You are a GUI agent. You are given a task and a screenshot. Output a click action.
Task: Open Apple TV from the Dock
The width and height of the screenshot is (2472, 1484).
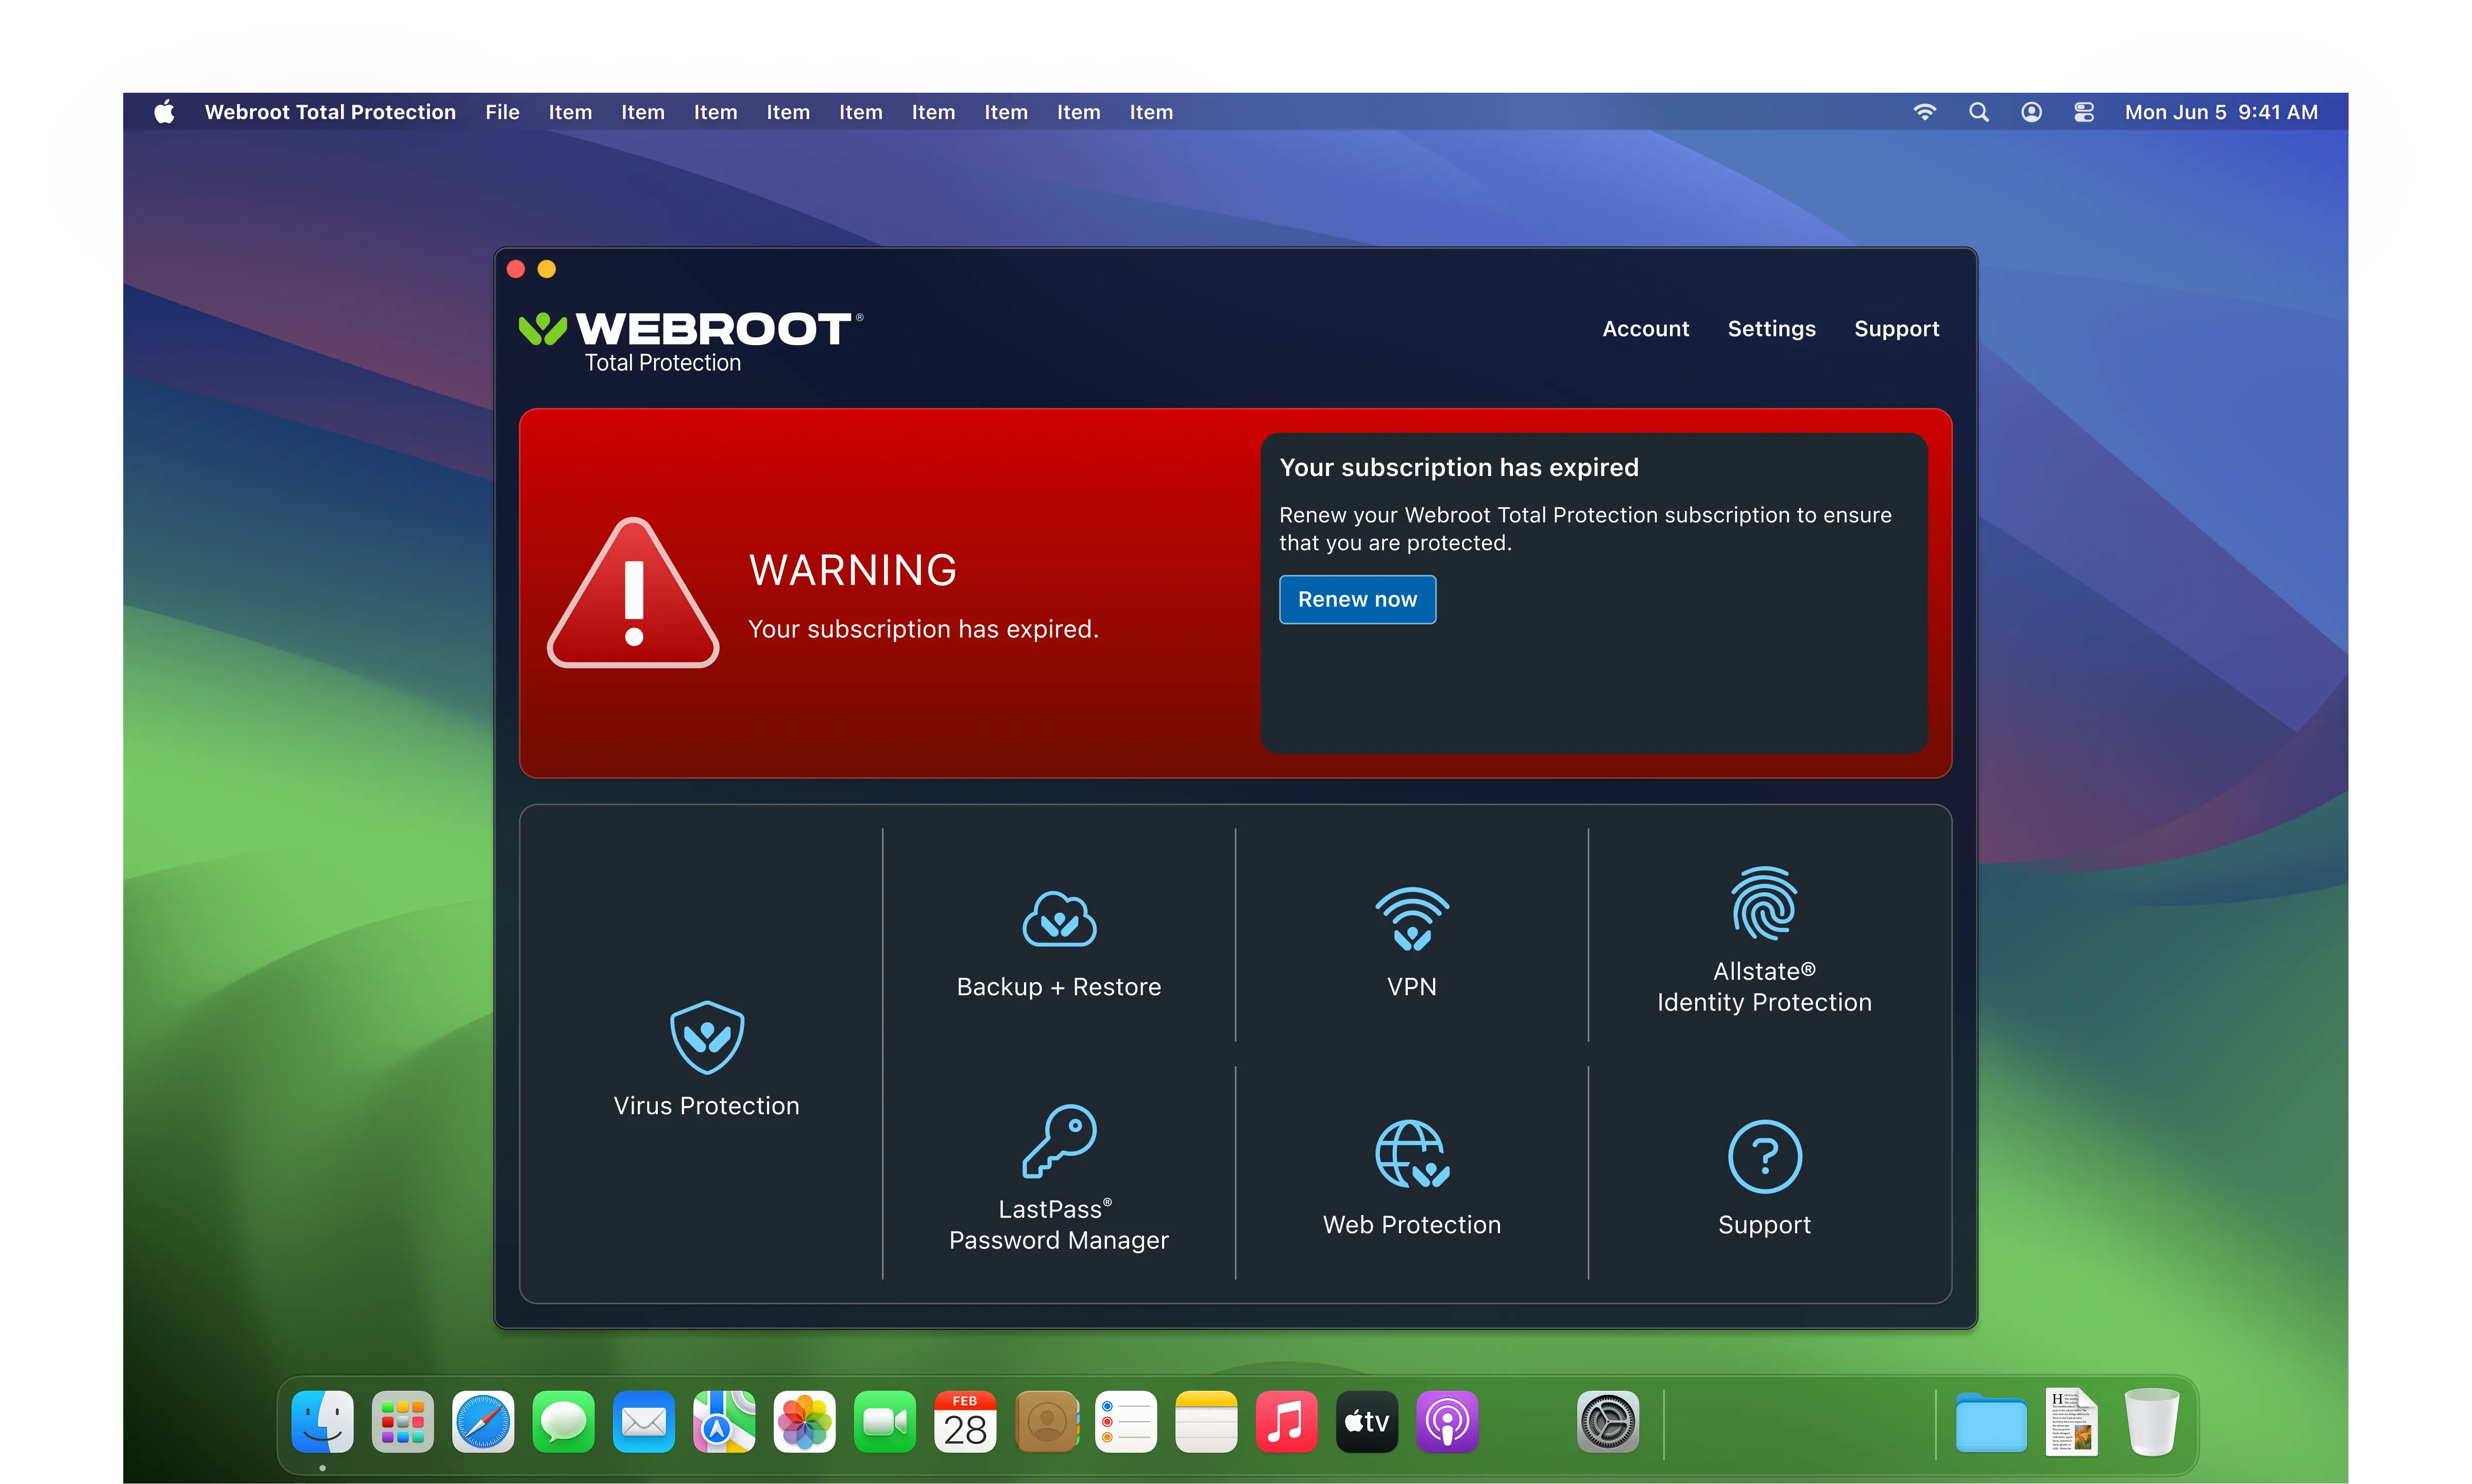(1367, 1421)
